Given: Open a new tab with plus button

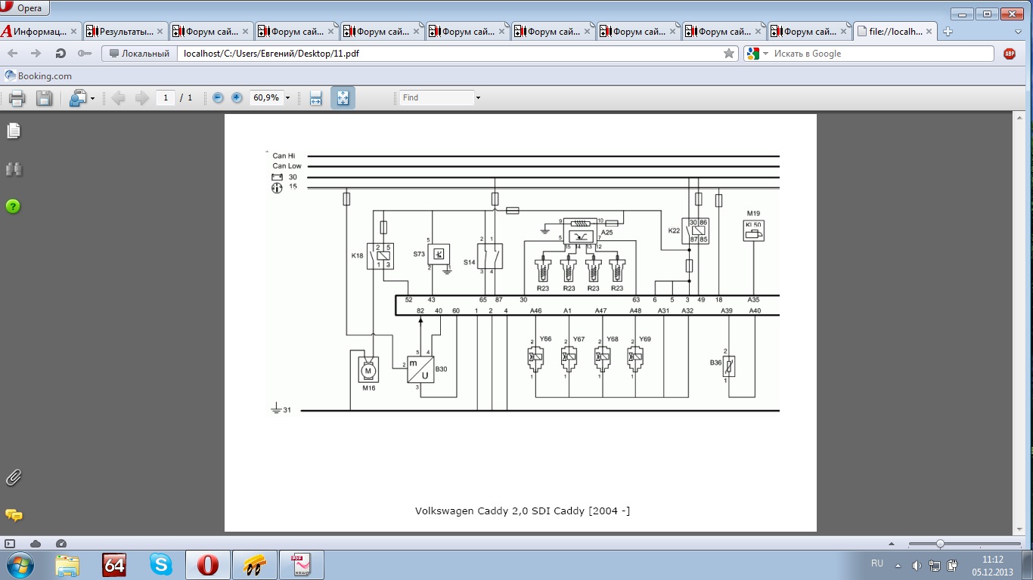Looking at the screenshot, I should (948, 32).
